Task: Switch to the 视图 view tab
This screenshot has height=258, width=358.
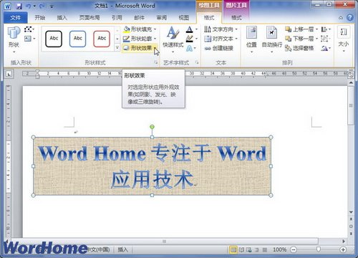Action: [x=184, y=18]
